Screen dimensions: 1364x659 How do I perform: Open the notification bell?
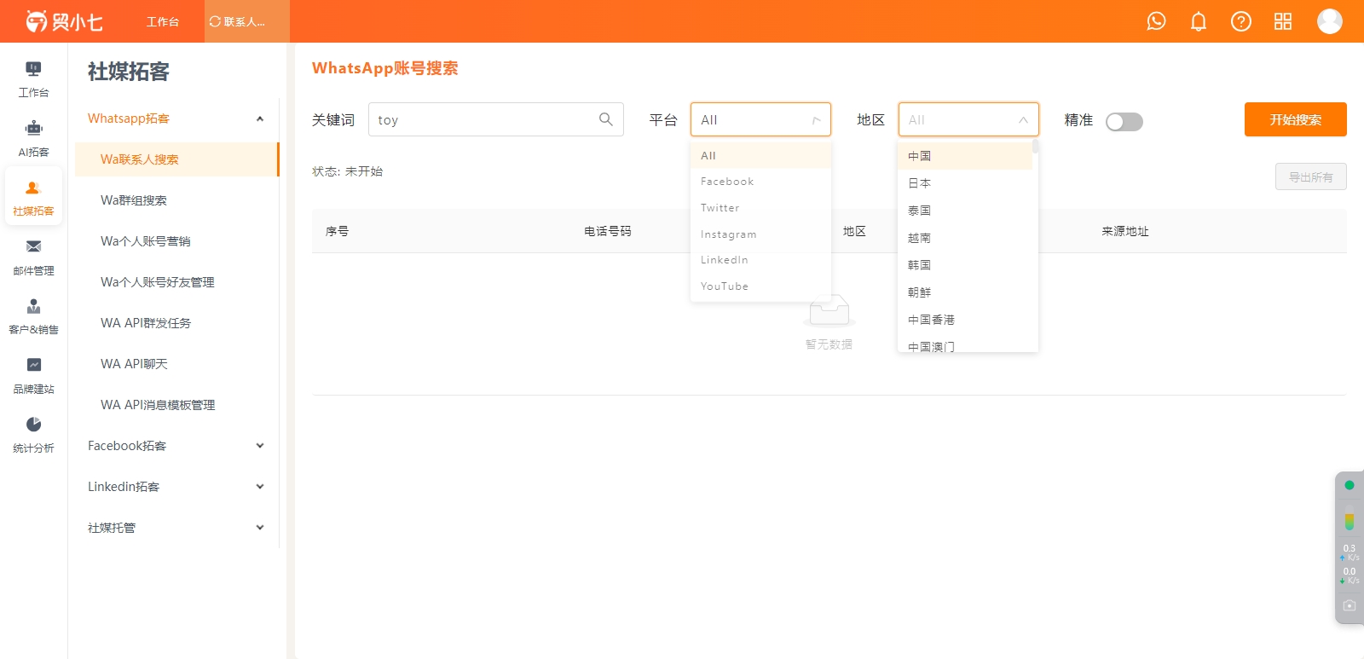[x=1199, y=21]
